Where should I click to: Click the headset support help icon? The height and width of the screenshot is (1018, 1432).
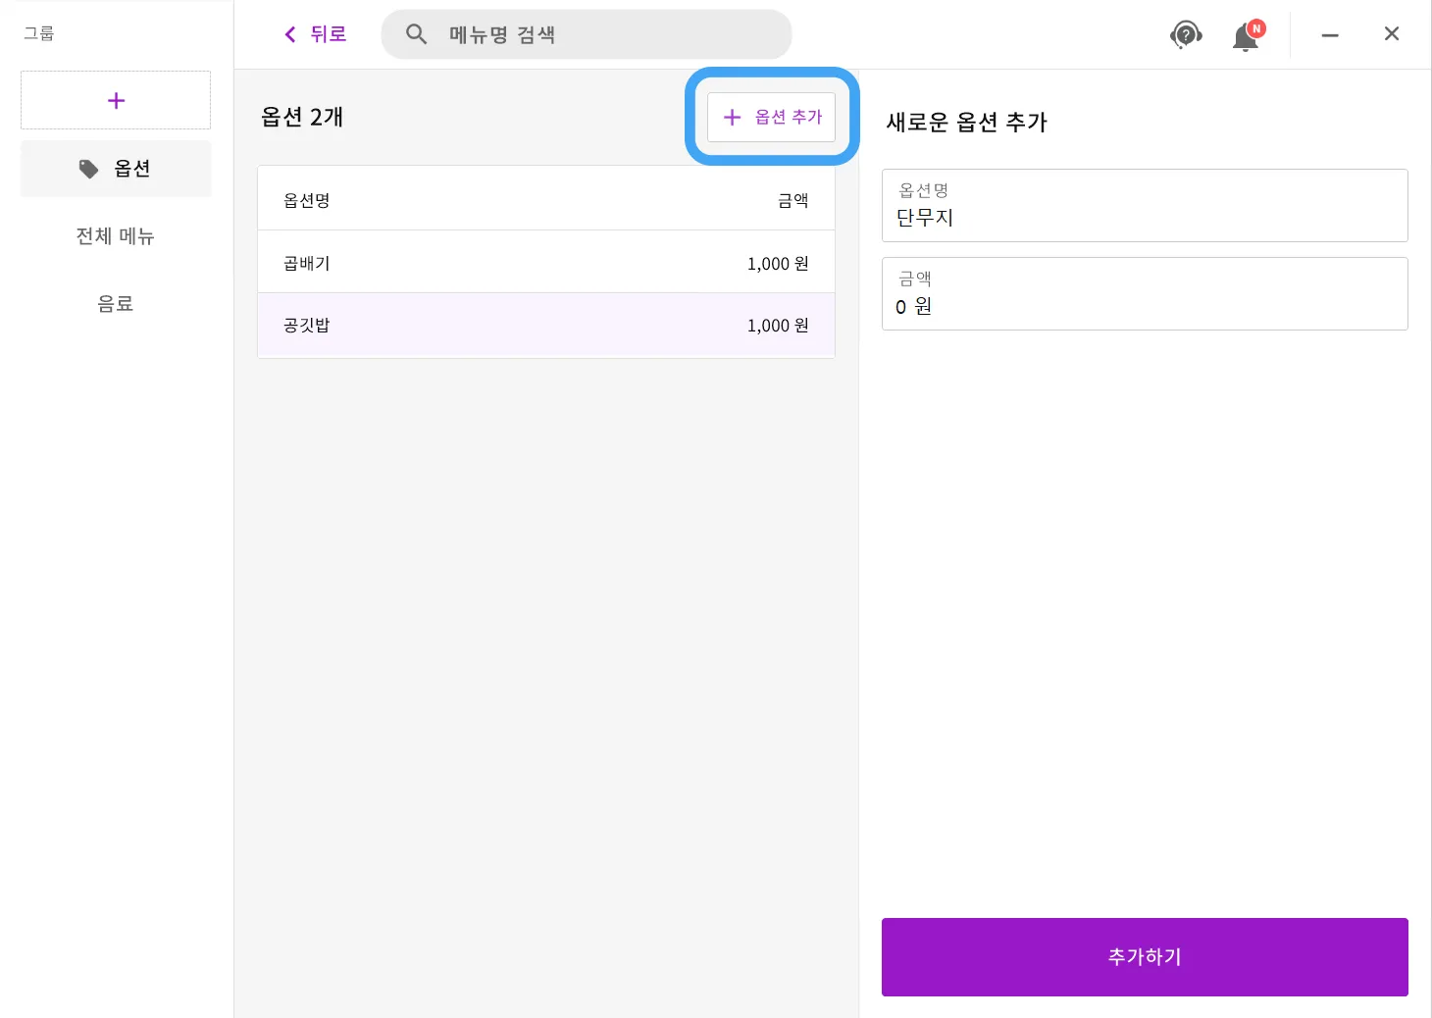point(1186,35)
